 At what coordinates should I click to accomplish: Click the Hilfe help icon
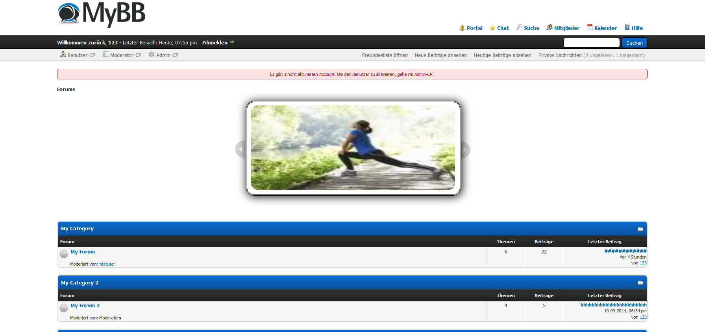click(x=627, y=28)
